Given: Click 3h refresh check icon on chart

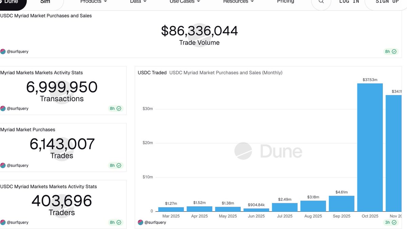Looking at the screenshot, I should [394, 223].
